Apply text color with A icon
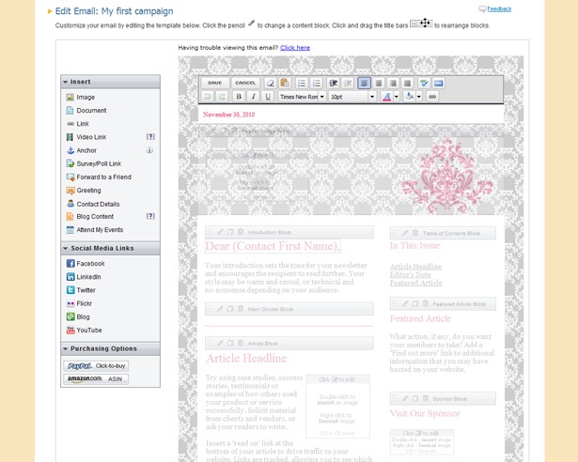The image size is (578, 462). [386, 97]
